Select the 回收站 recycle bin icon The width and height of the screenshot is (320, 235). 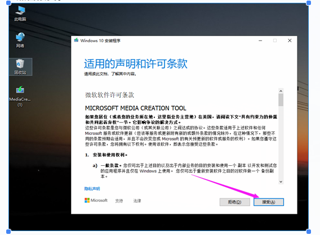[x=20, y=66]
